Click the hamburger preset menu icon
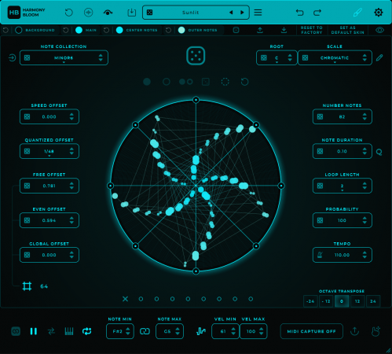The height and width of the screenshot is (354, 392). (x=258, y=13)
